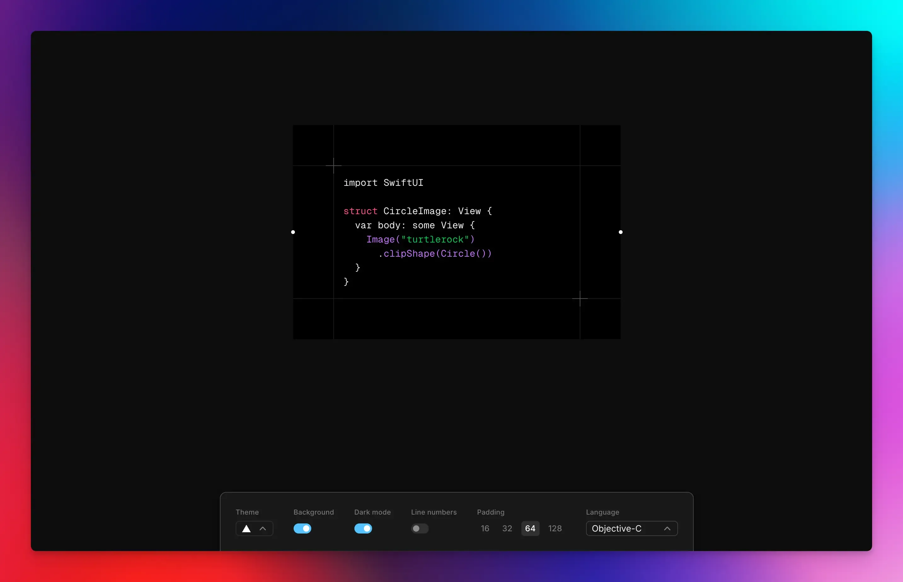This screenshot has height=582, width=903.
Task: Click the top-left crosshair marker
Action: coord(333,166)
